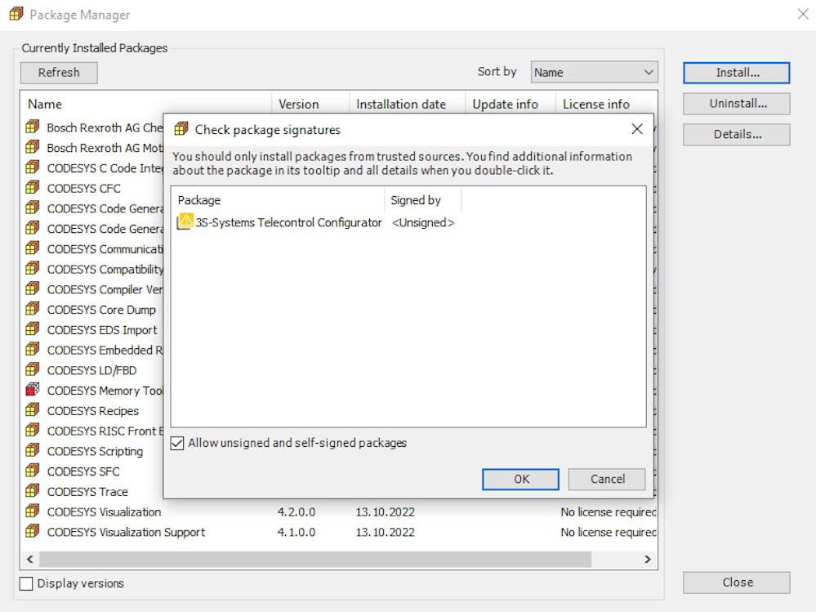Image resolution: width=816 pixels, height=612 pixels.
Task: Click the Refresh button
Action: tap(59, 73)
